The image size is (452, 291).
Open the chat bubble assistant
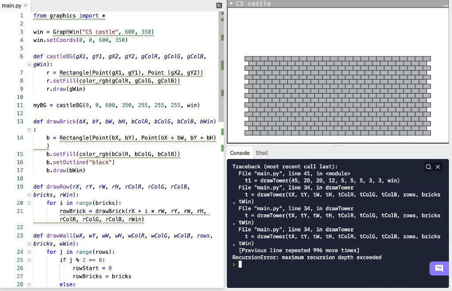[439, 268]
